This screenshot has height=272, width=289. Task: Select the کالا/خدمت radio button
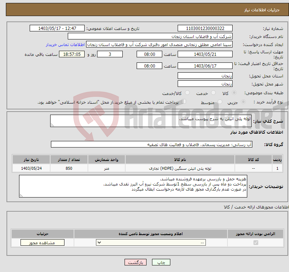187,93
